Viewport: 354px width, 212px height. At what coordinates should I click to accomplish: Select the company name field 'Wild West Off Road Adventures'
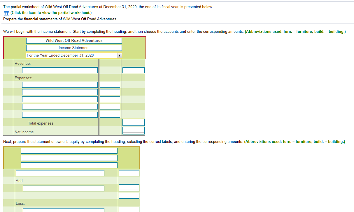coord(74,41)
